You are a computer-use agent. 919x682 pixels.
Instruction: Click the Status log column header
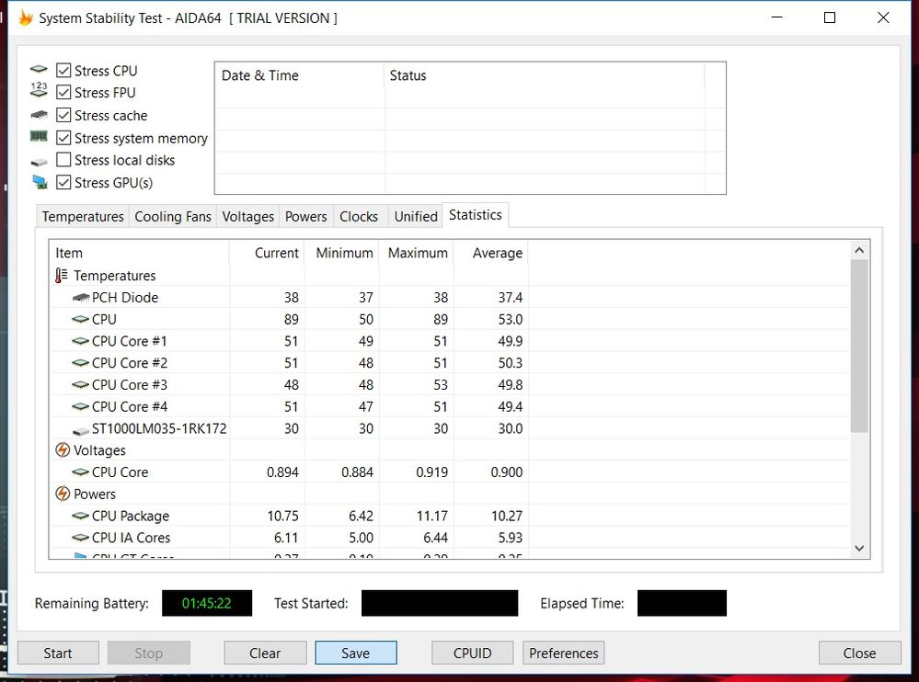click(x=545, y=75)
